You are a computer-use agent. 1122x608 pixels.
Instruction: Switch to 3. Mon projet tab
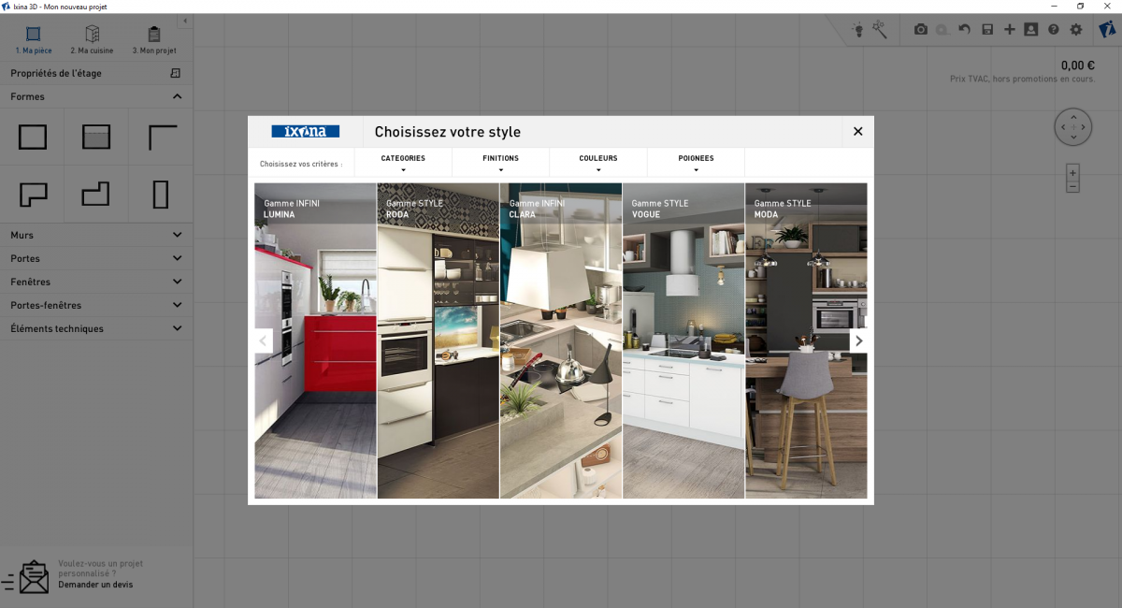[154, 39]
